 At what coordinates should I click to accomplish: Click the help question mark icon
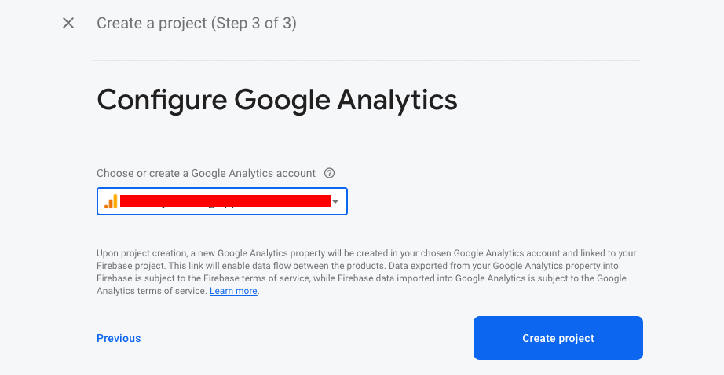coord(330,173)
